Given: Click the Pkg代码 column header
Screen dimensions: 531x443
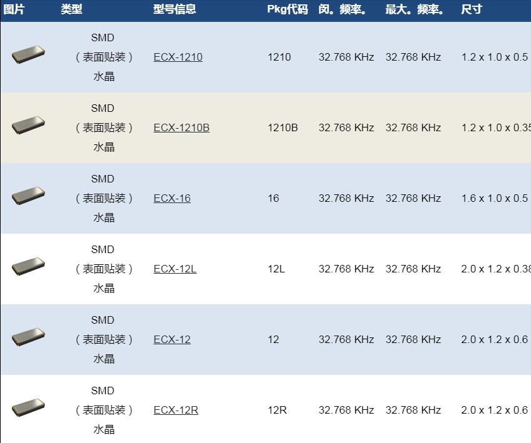Looking at the screenshot, I should point(288,9).
